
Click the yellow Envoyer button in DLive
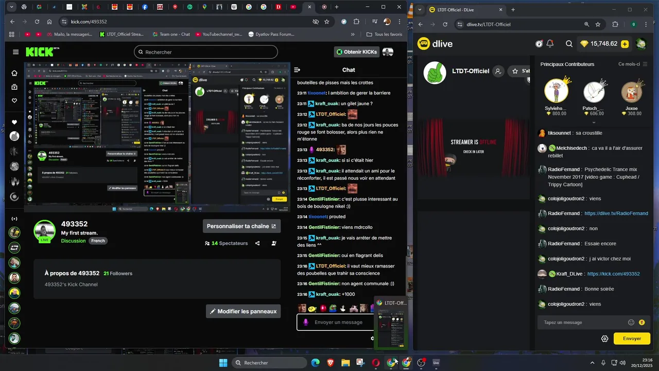[x=632, y=339]
